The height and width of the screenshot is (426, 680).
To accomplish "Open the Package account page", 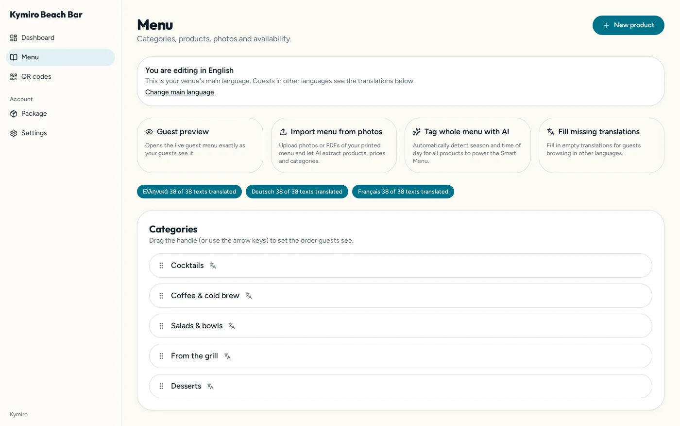I will (60, 114).
